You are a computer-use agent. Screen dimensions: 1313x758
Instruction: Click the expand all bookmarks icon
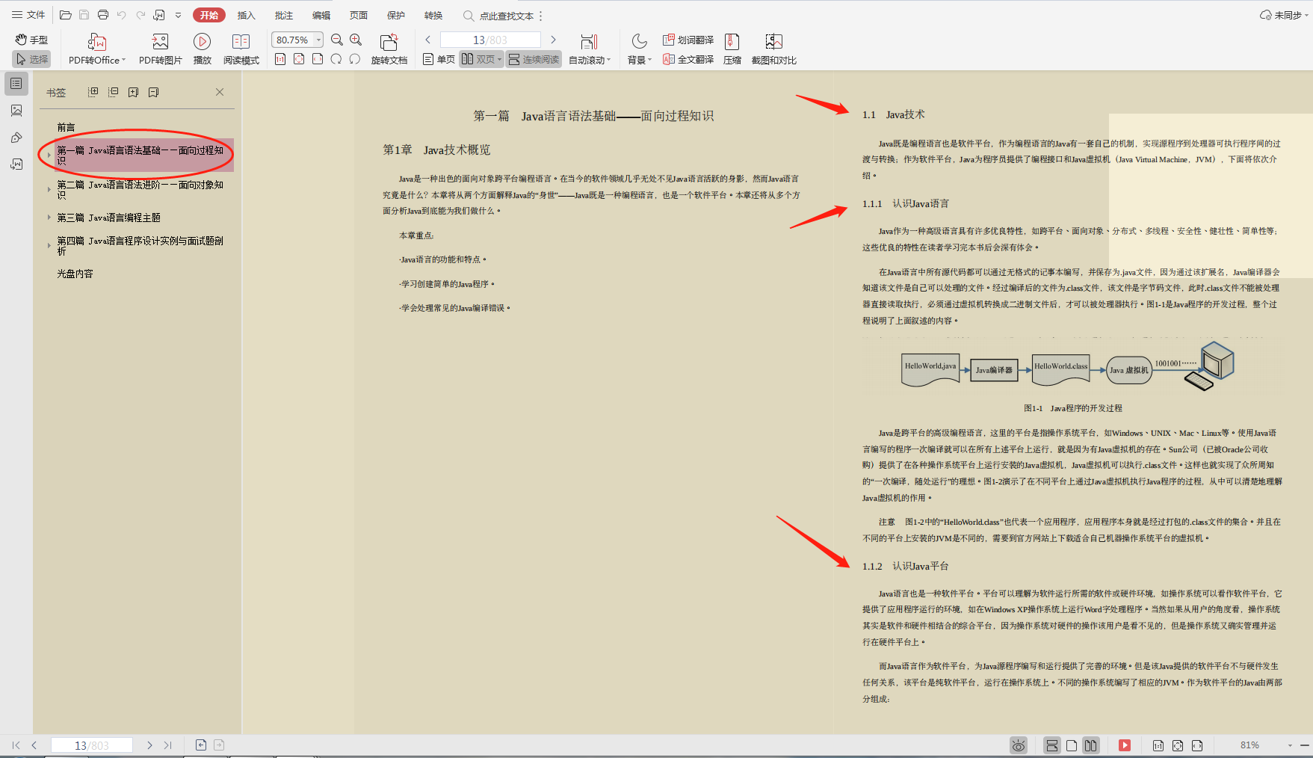[93, 92]
